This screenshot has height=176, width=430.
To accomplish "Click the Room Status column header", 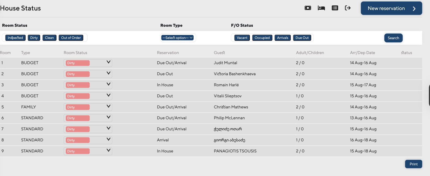I will coord(76,53).
